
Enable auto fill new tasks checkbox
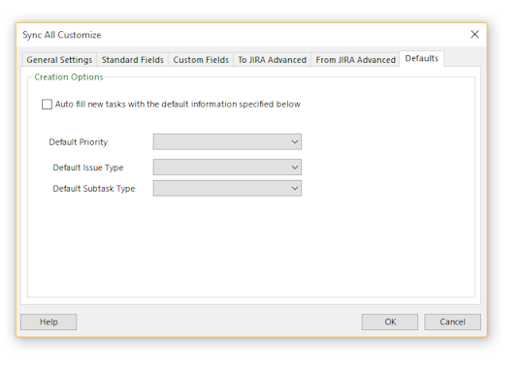point(47,105)
